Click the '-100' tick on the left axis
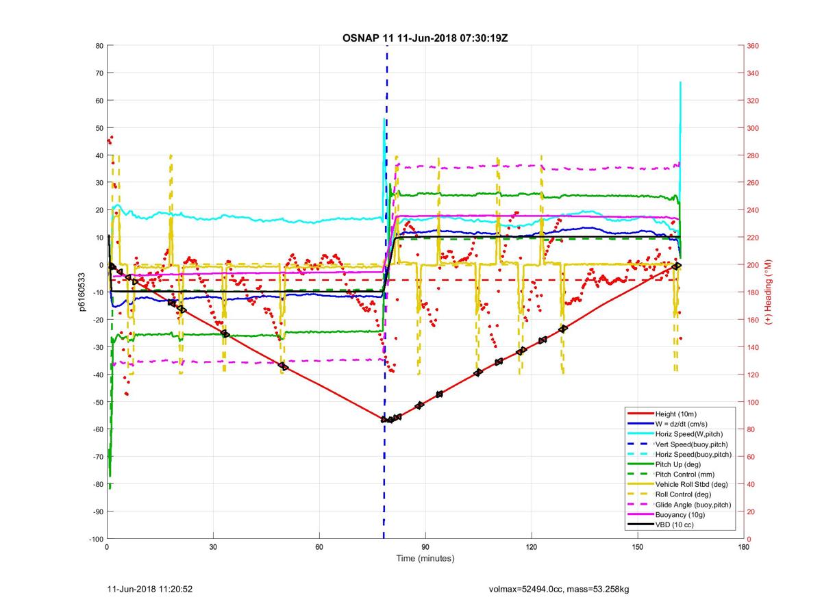 click(96, 539)
